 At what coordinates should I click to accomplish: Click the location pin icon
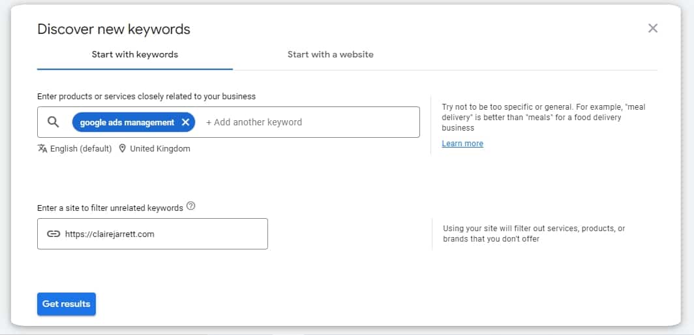(122, 148)
